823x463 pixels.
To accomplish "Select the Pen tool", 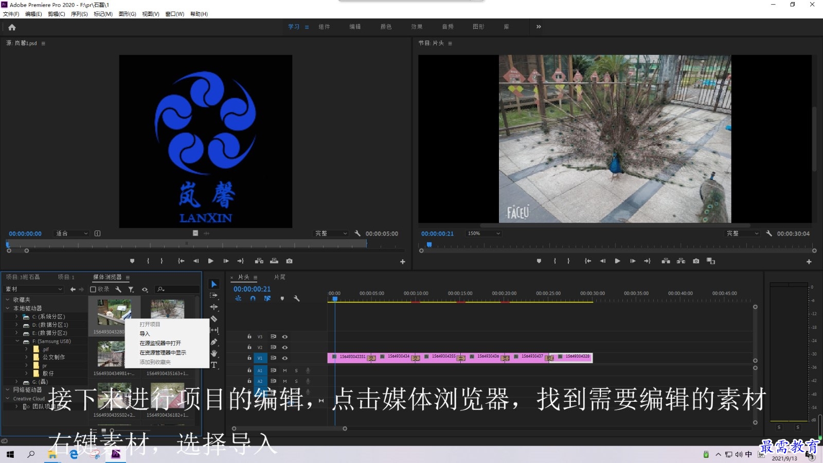I will (x=214, y=342).
